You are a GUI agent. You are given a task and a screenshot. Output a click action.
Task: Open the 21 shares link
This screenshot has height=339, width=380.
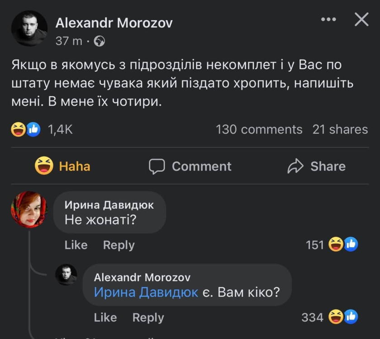point(340,129)
